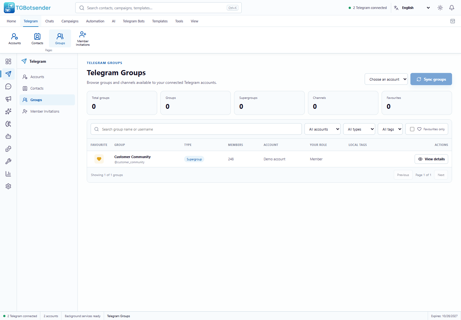Go to the Telegram Bots tab
This screenshot has height=320, width=461.
coord(134,21)
